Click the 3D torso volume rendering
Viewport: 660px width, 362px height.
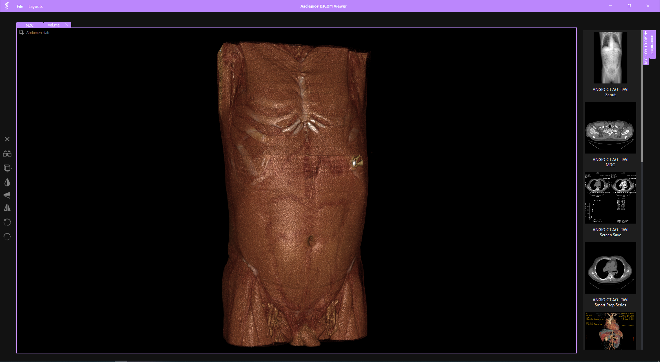point(295,194)
